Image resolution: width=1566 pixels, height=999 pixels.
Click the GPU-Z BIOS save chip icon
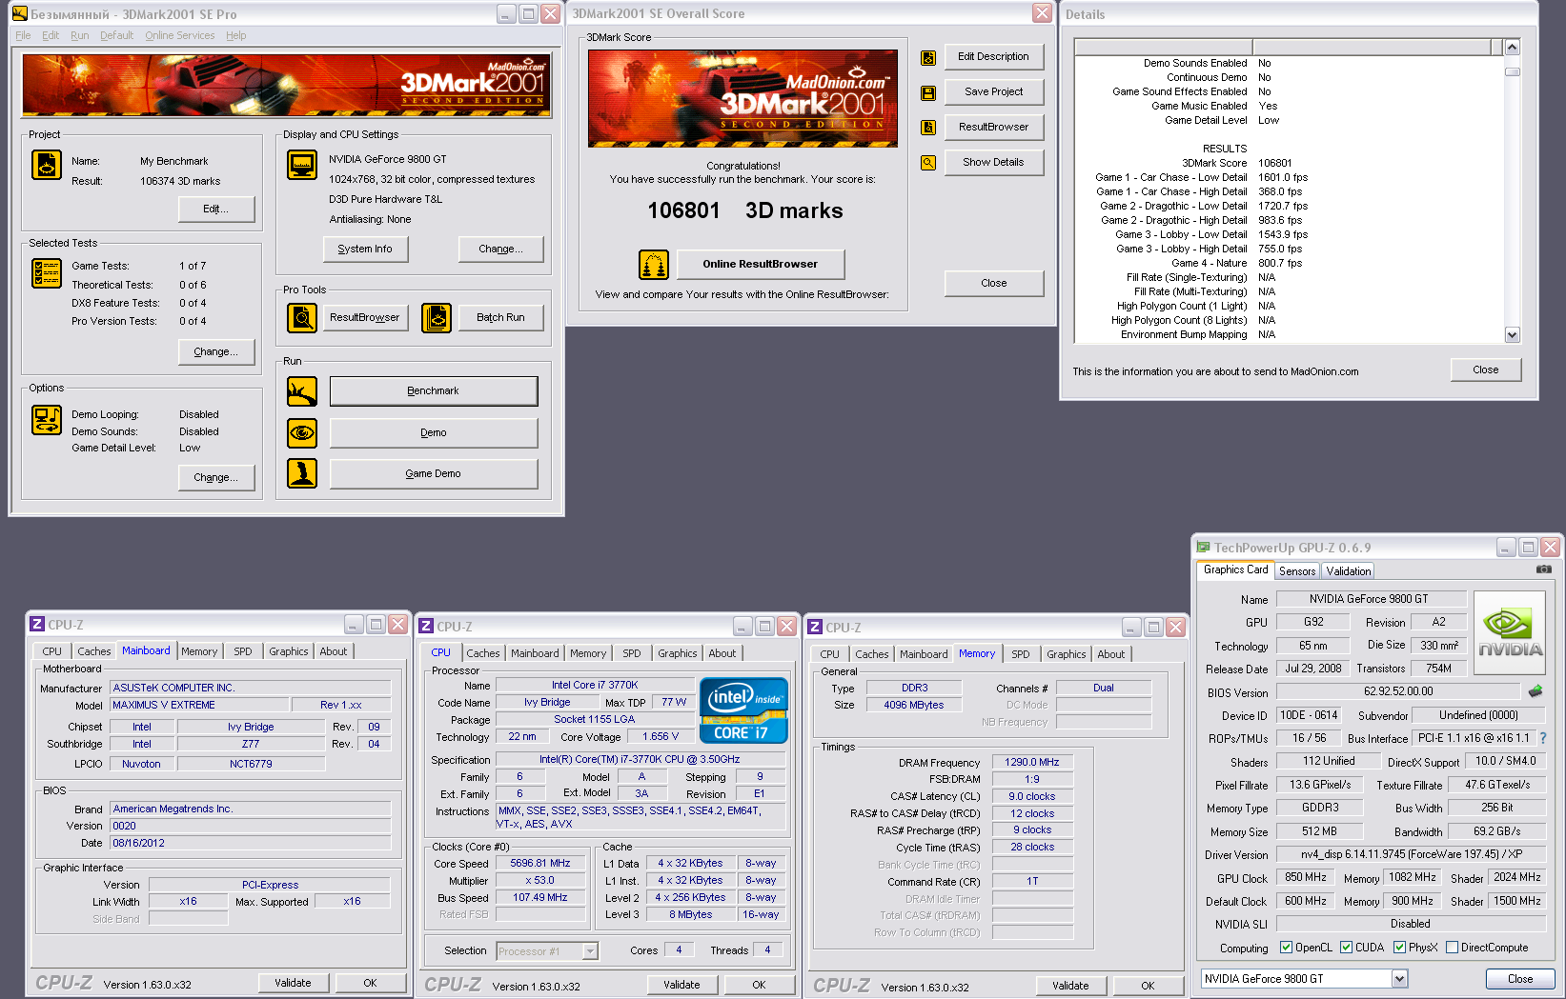[x=1535, y=691]
